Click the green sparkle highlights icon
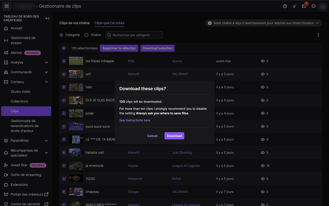 (294, 6)
